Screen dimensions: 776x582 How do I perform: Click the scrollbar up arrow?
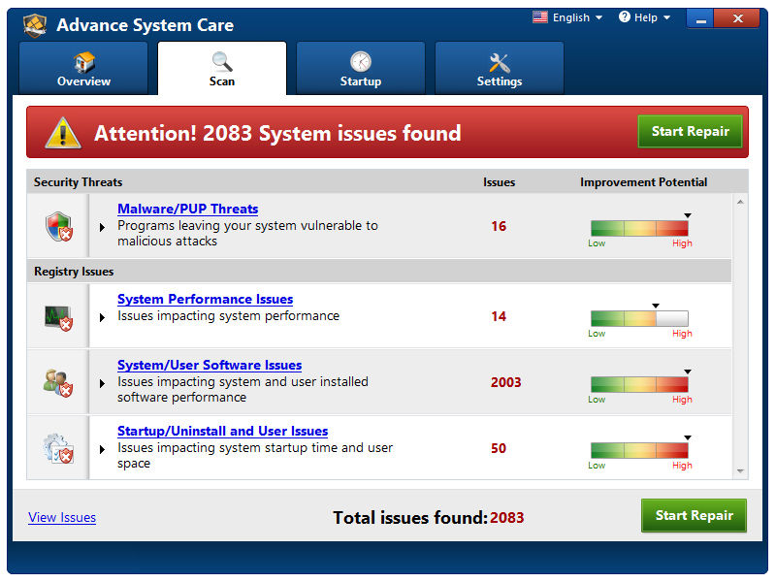(x=740, y=202)
